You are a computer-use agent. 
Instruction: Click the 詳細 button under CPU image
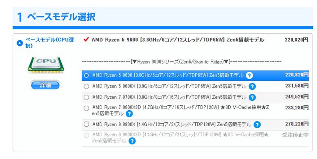click(x=45, y=85)
